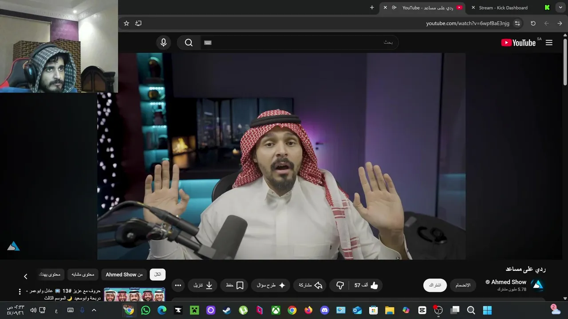Viewport: 568px width, 319px height.
Task: Open Discord from taskbar
Action: 324,310
